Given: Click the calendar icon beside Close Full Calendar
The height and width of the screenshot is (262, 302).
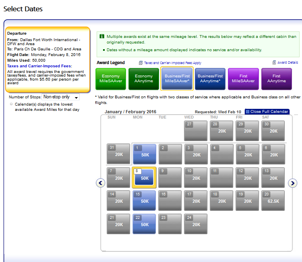Looking at the screenshot, I should coord(248,112).
